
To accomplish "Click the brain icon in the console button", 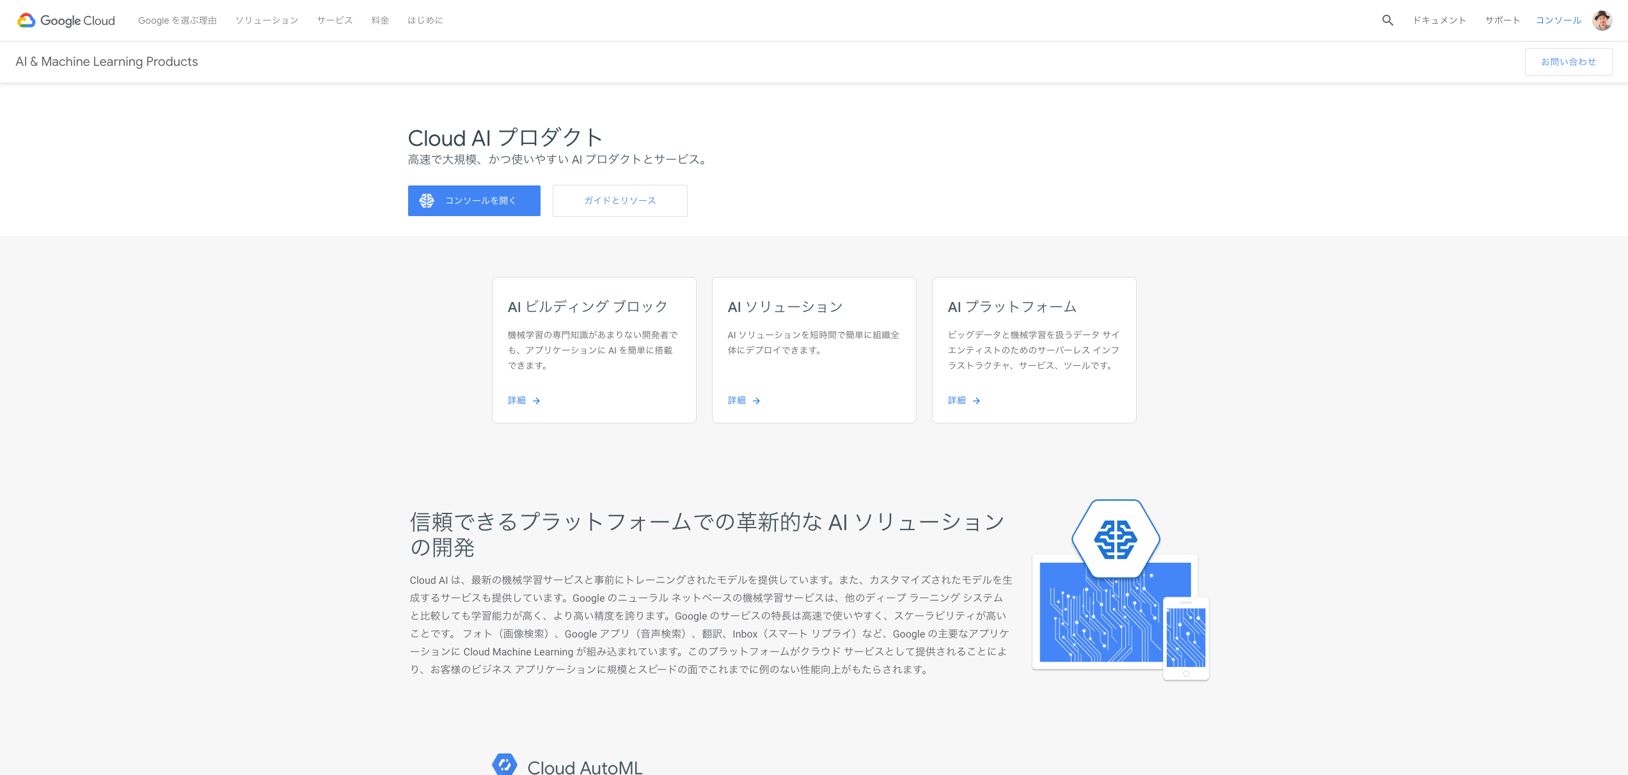I will pos(427,201).
